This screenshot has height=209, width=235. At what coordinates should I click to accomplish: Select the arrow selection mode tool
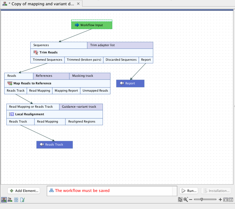click(x=180, y=200)
